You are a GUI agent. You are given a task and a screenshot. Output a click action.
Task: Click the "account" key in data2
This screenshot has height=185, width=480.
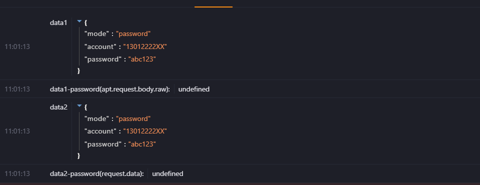(100, 131)
